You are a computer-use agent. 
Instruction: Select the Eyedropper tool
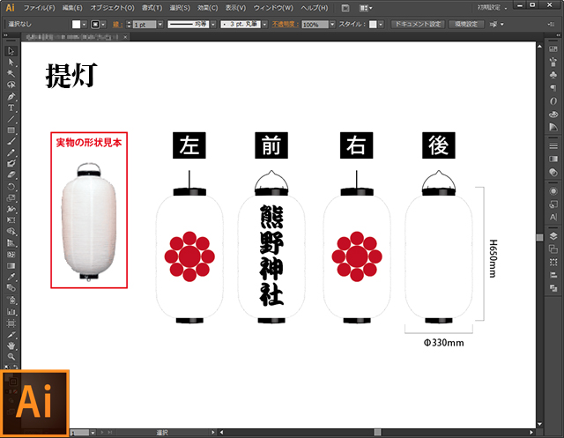tap(11, 277)
